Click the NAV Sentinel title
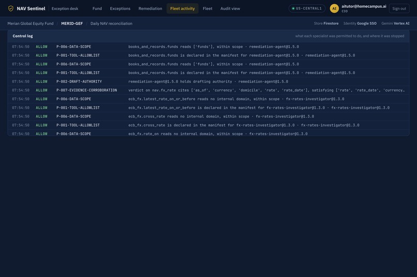This screenshot has height=277, width=417. pyautogui.click(x=31, y=8)
